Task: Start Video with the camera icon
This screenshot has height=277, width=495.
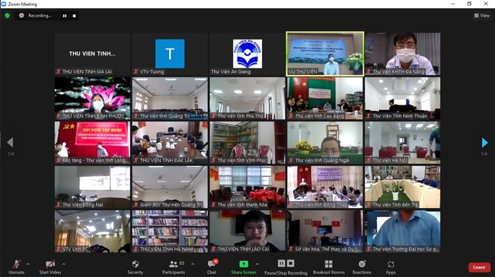Action: coord(49,264)
